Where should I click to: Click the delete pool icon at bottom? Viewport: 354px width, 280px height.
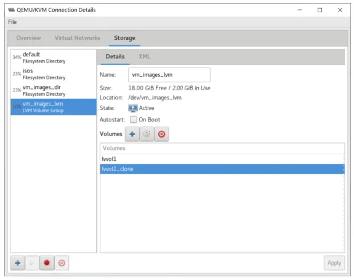pos(62,263)
